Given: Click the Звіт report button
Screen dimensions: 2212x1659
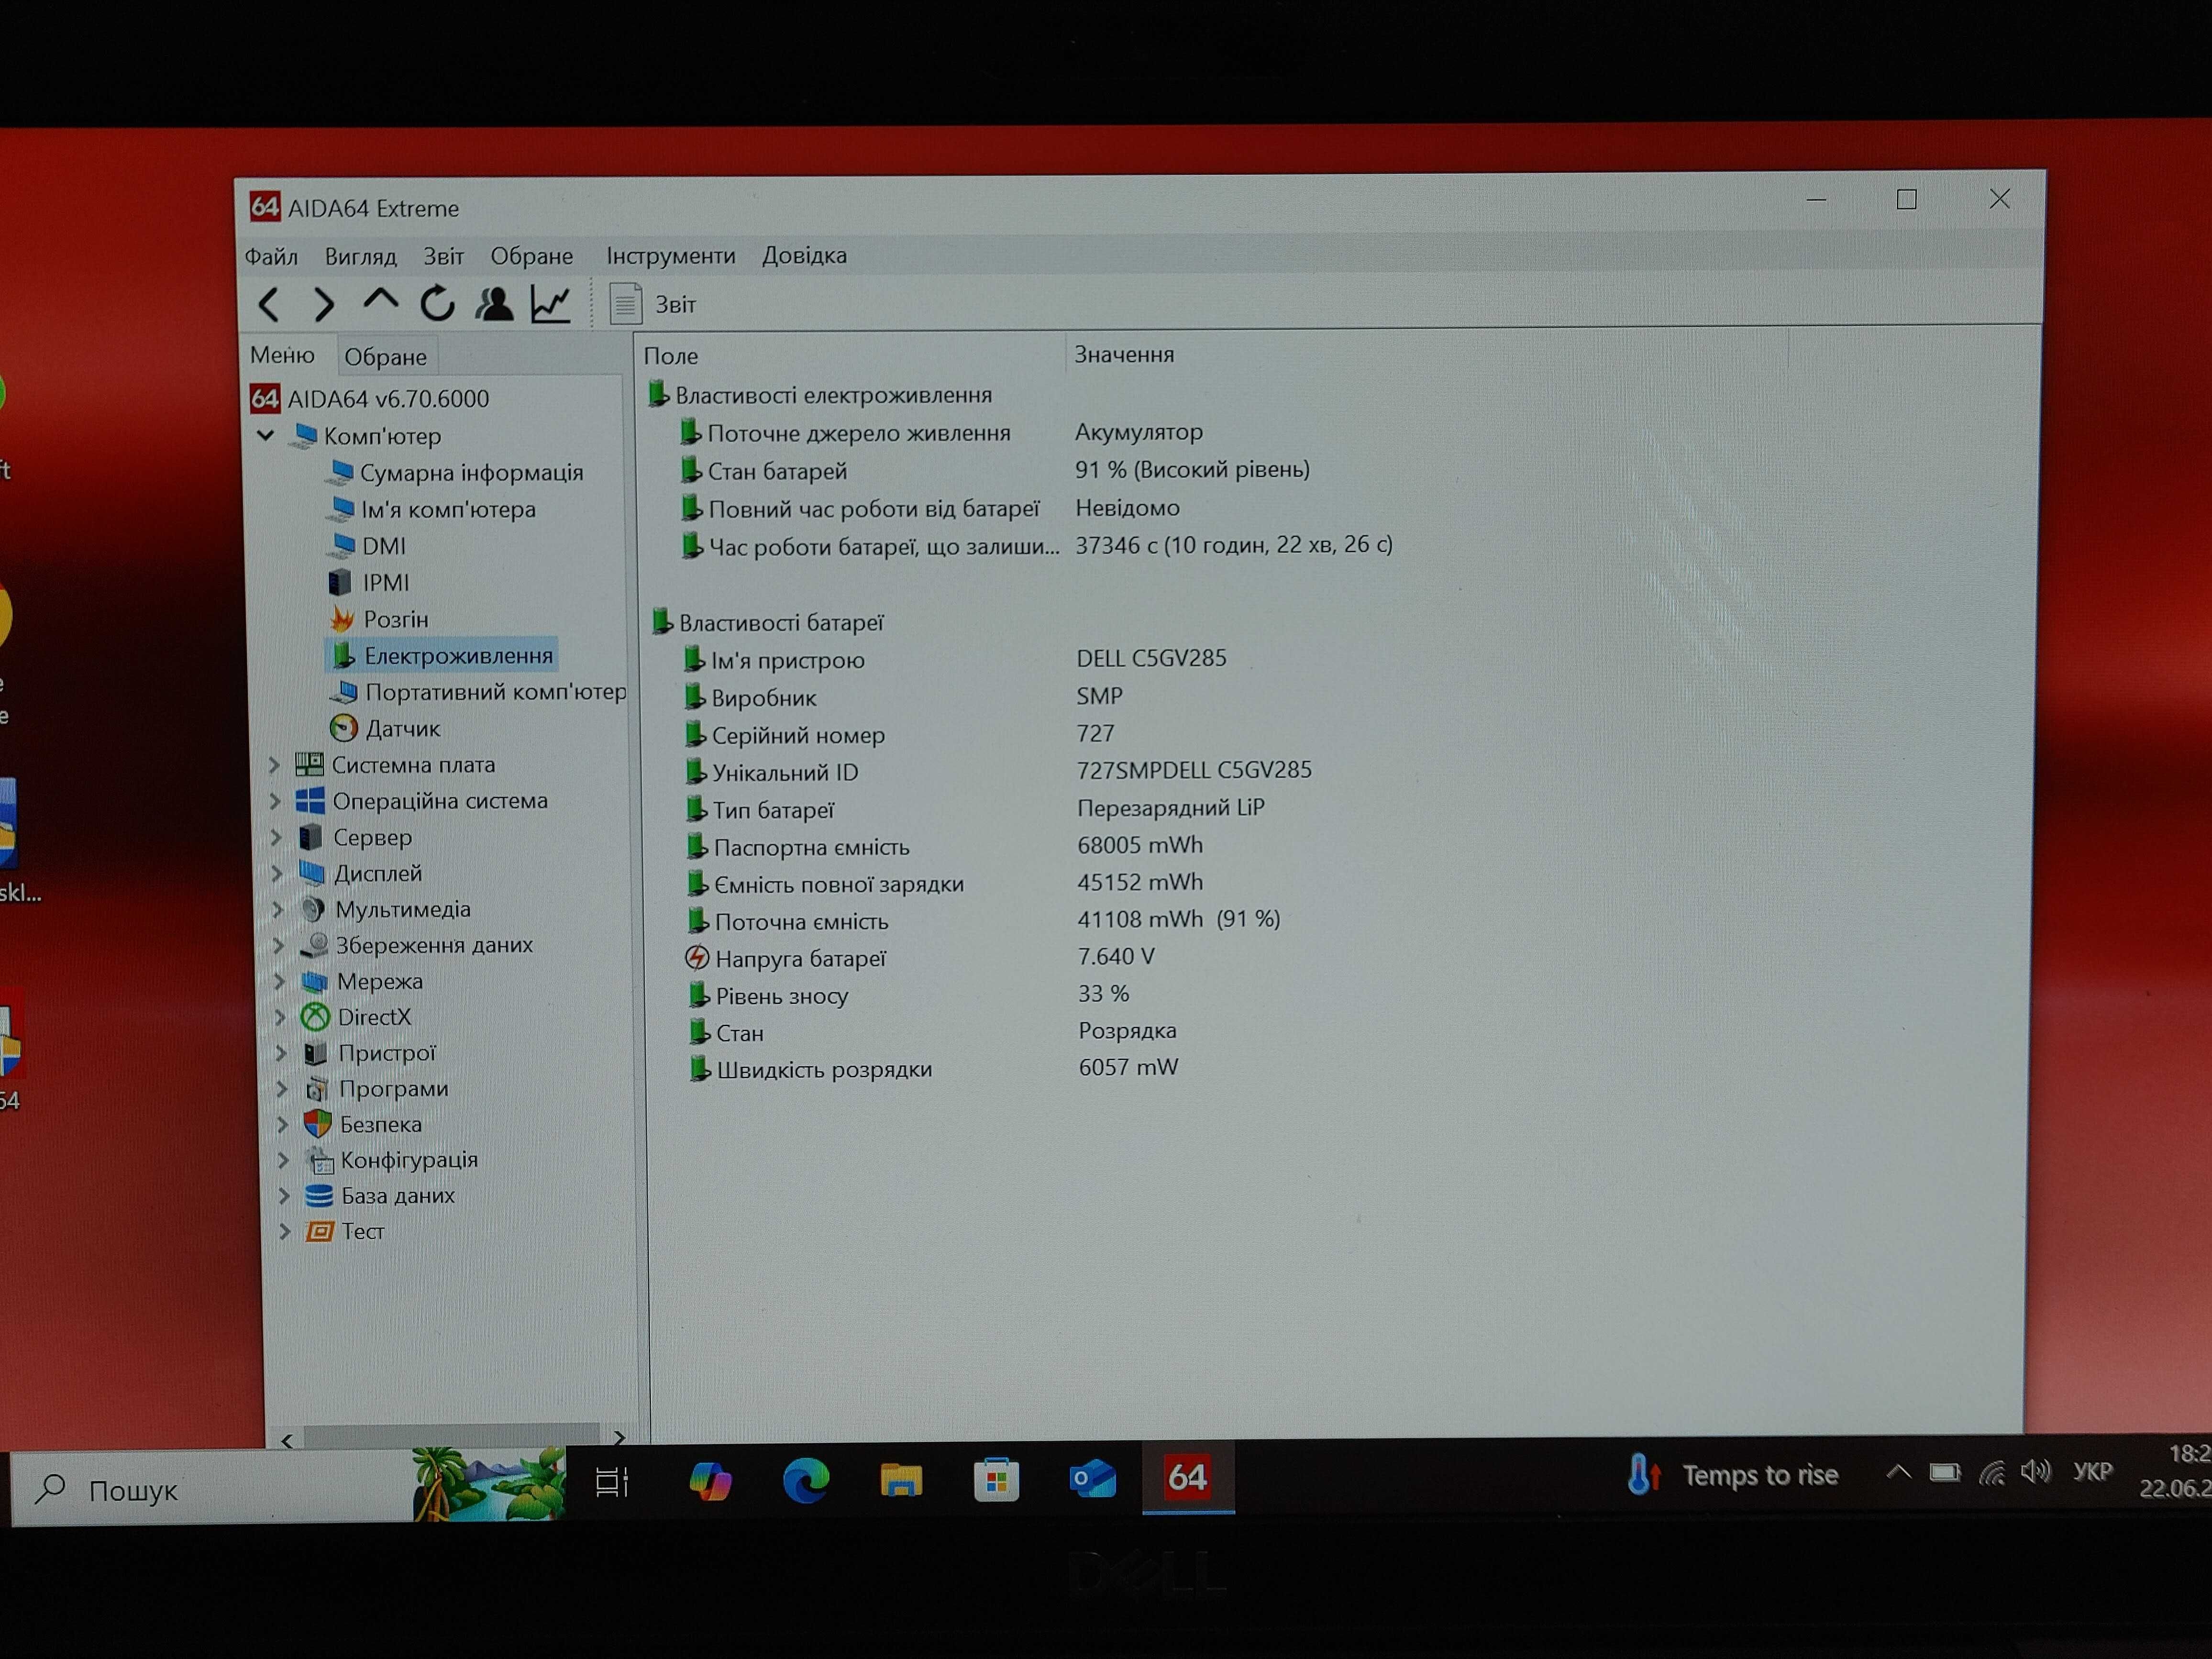Looking at the screenshot, I should point(653,304).
